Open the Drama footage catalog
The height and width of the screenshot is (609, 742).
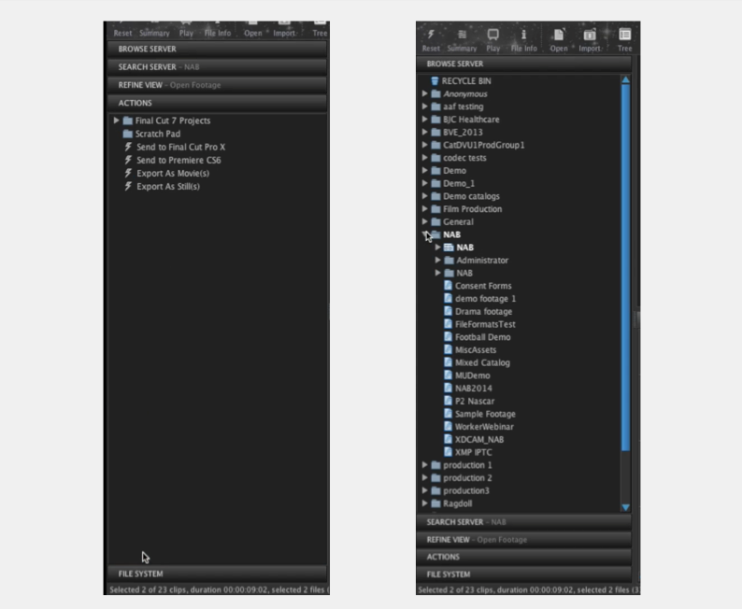click(x=478, y=311)
